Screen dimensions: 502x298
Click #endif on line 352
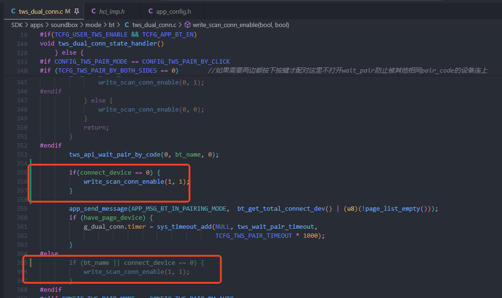(x=51, y=146)
